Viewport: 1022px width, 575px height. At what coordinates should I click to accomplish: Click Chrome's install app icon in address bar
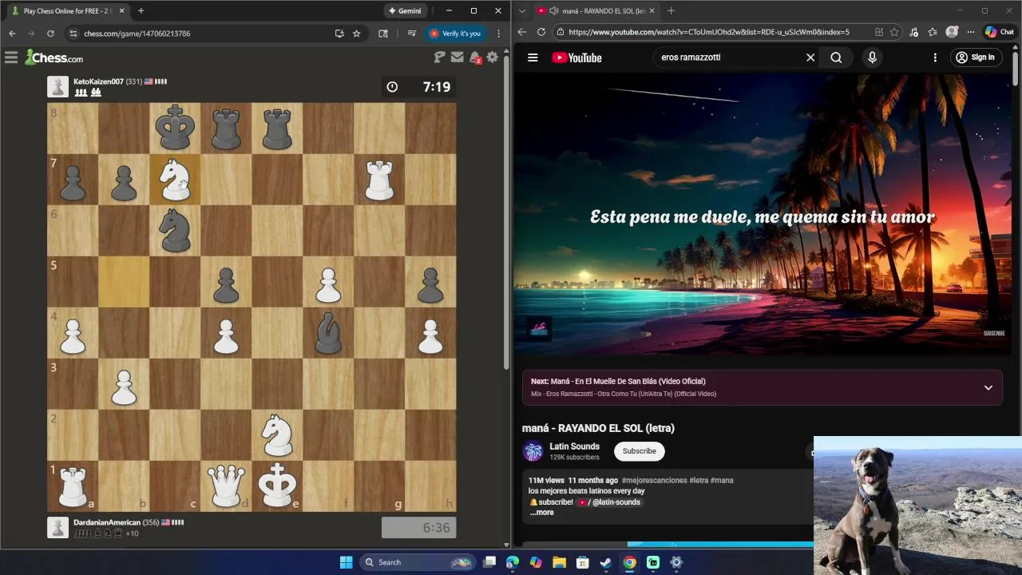click(x=339, y=34)
